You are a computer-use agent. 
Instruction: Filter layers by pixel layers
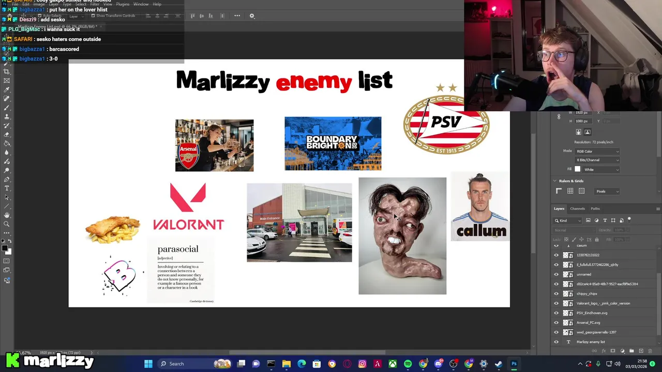(588, 221)
